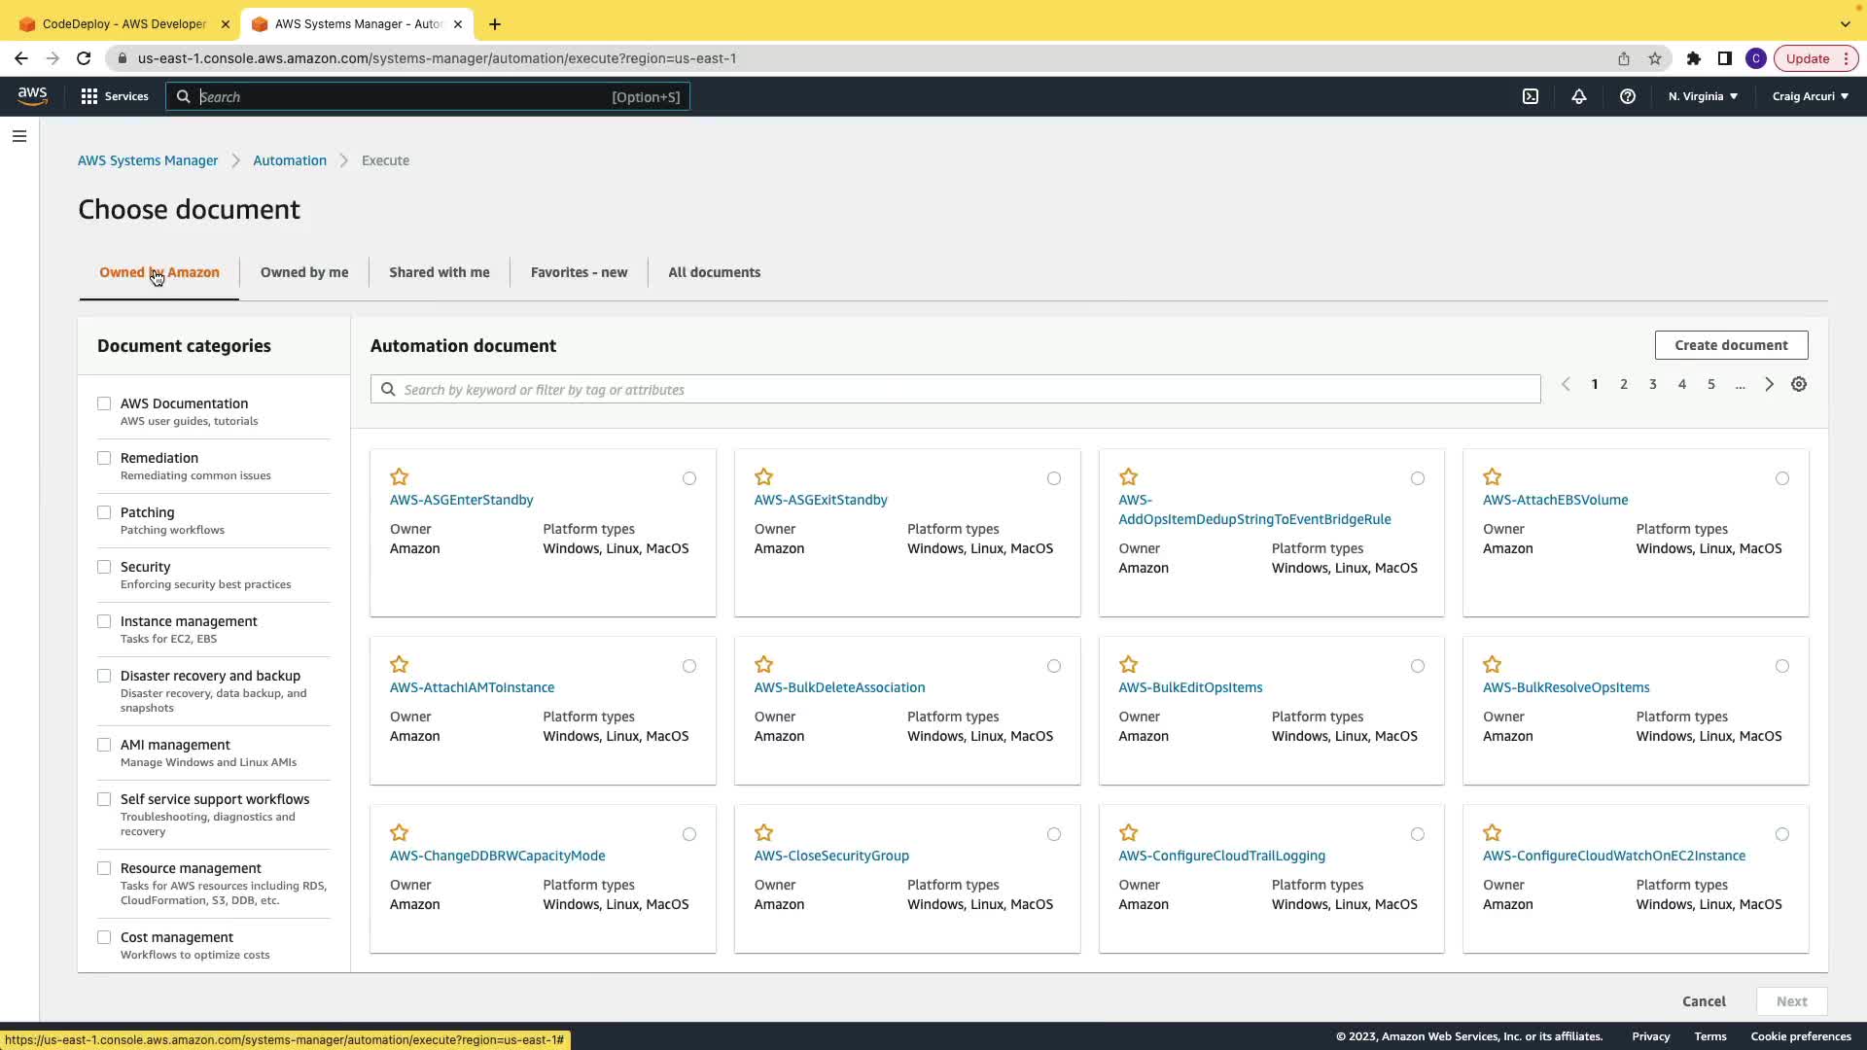Open the Craig Arcuri account menu
Image resolution: width=1867 pixels, height=1050 pixels.
[1810, 96]
